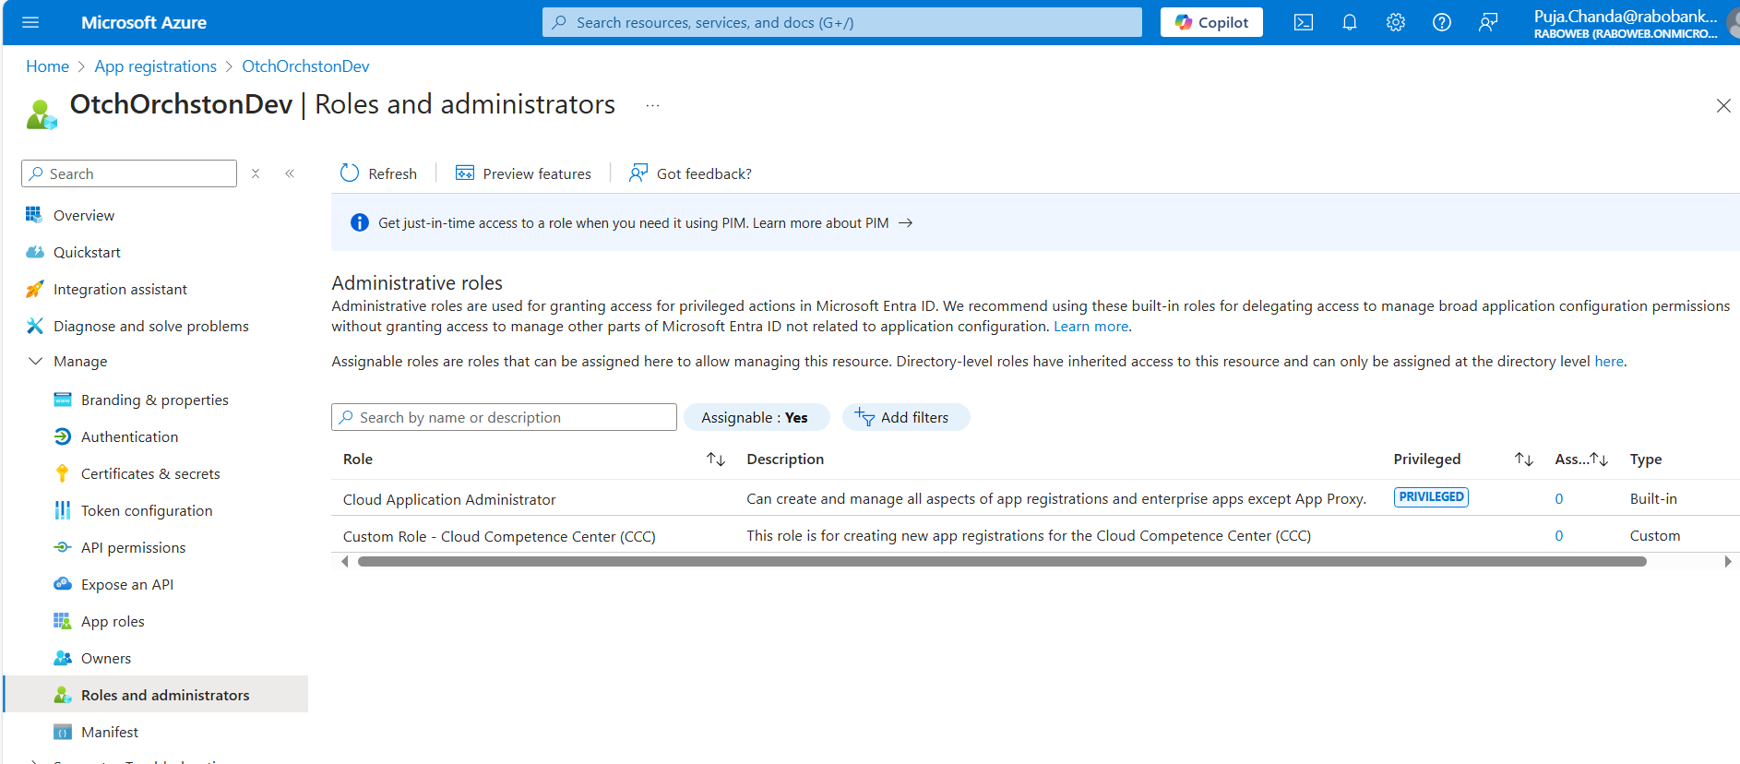Open App roles
This screenshot has height=764, width=1740.
(113, 621)
